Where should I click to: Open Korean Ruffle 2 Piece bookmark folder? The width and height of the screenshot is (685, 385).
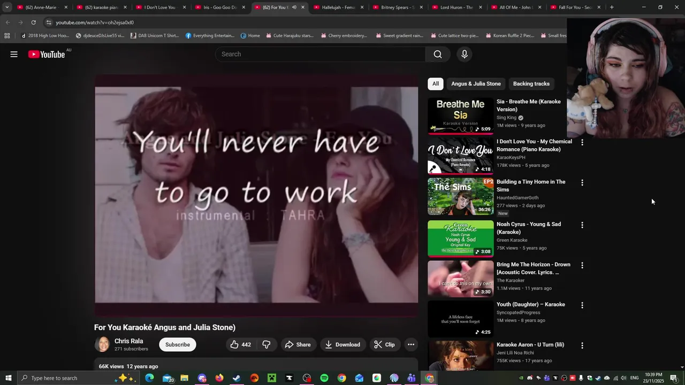pos(510,36)
